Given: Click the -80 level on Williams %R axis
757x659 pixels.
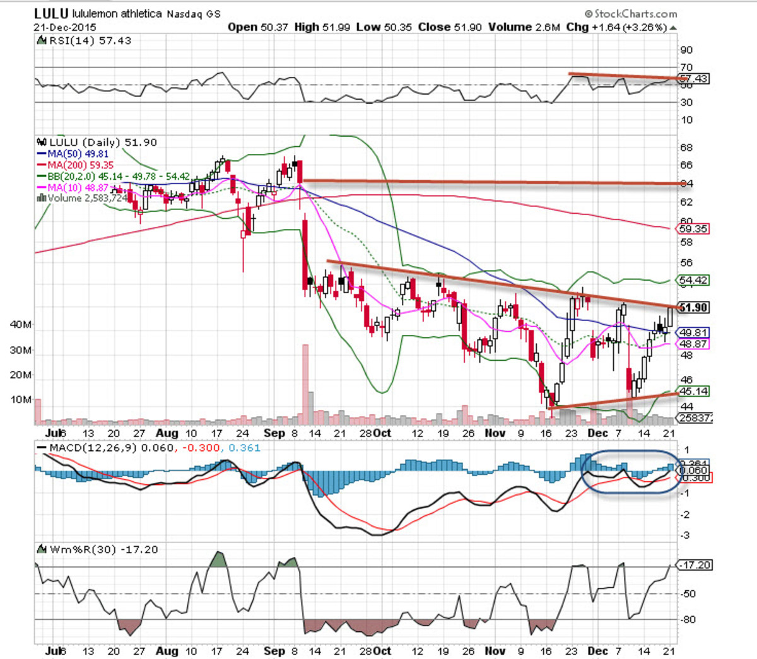Looking at the screenshot, I should 688,620.
